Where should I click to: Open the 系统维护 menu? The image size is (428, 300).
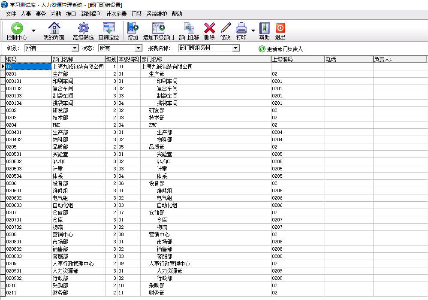[x=156, y=14]
